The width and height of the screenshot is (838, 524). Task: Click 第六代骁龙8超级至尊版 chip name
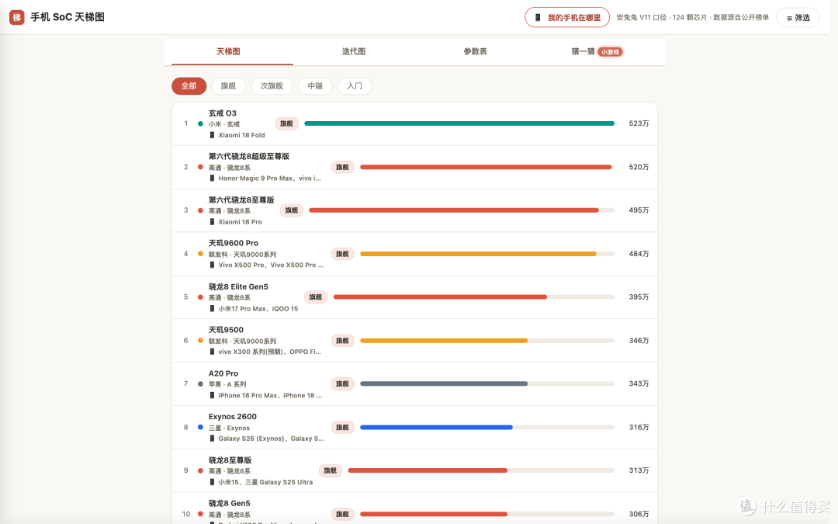pyautogui.click(x=249, y=156)
